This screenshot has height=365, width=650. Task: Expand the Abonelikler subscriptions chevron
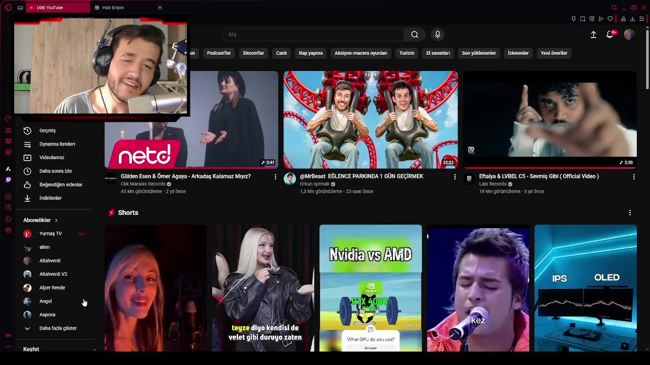point(56,220)
